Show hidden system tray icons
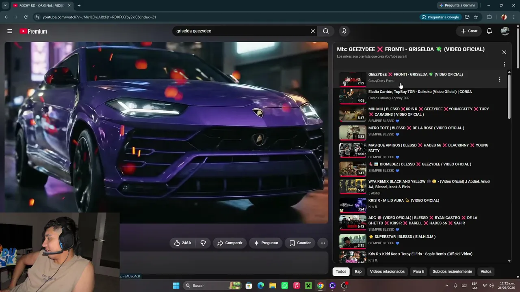This screenshot has height=292, width=520. [447, 286]
